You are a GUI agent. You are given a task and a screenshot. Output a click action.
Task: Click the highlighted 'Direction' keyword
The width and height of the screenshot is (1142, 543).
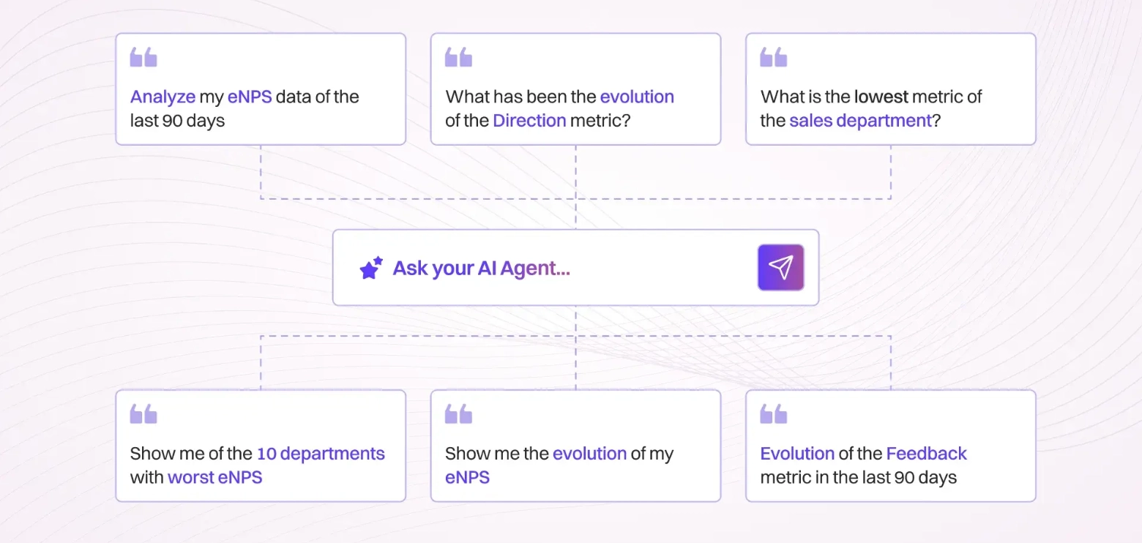(x=529, y=121)
